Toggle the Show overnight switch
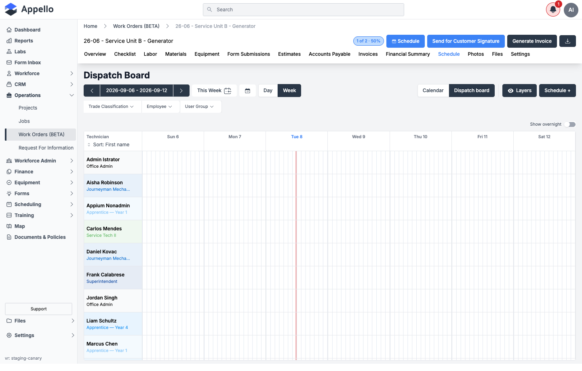This screenshot has width=582, height=371. tap(570, 124)
